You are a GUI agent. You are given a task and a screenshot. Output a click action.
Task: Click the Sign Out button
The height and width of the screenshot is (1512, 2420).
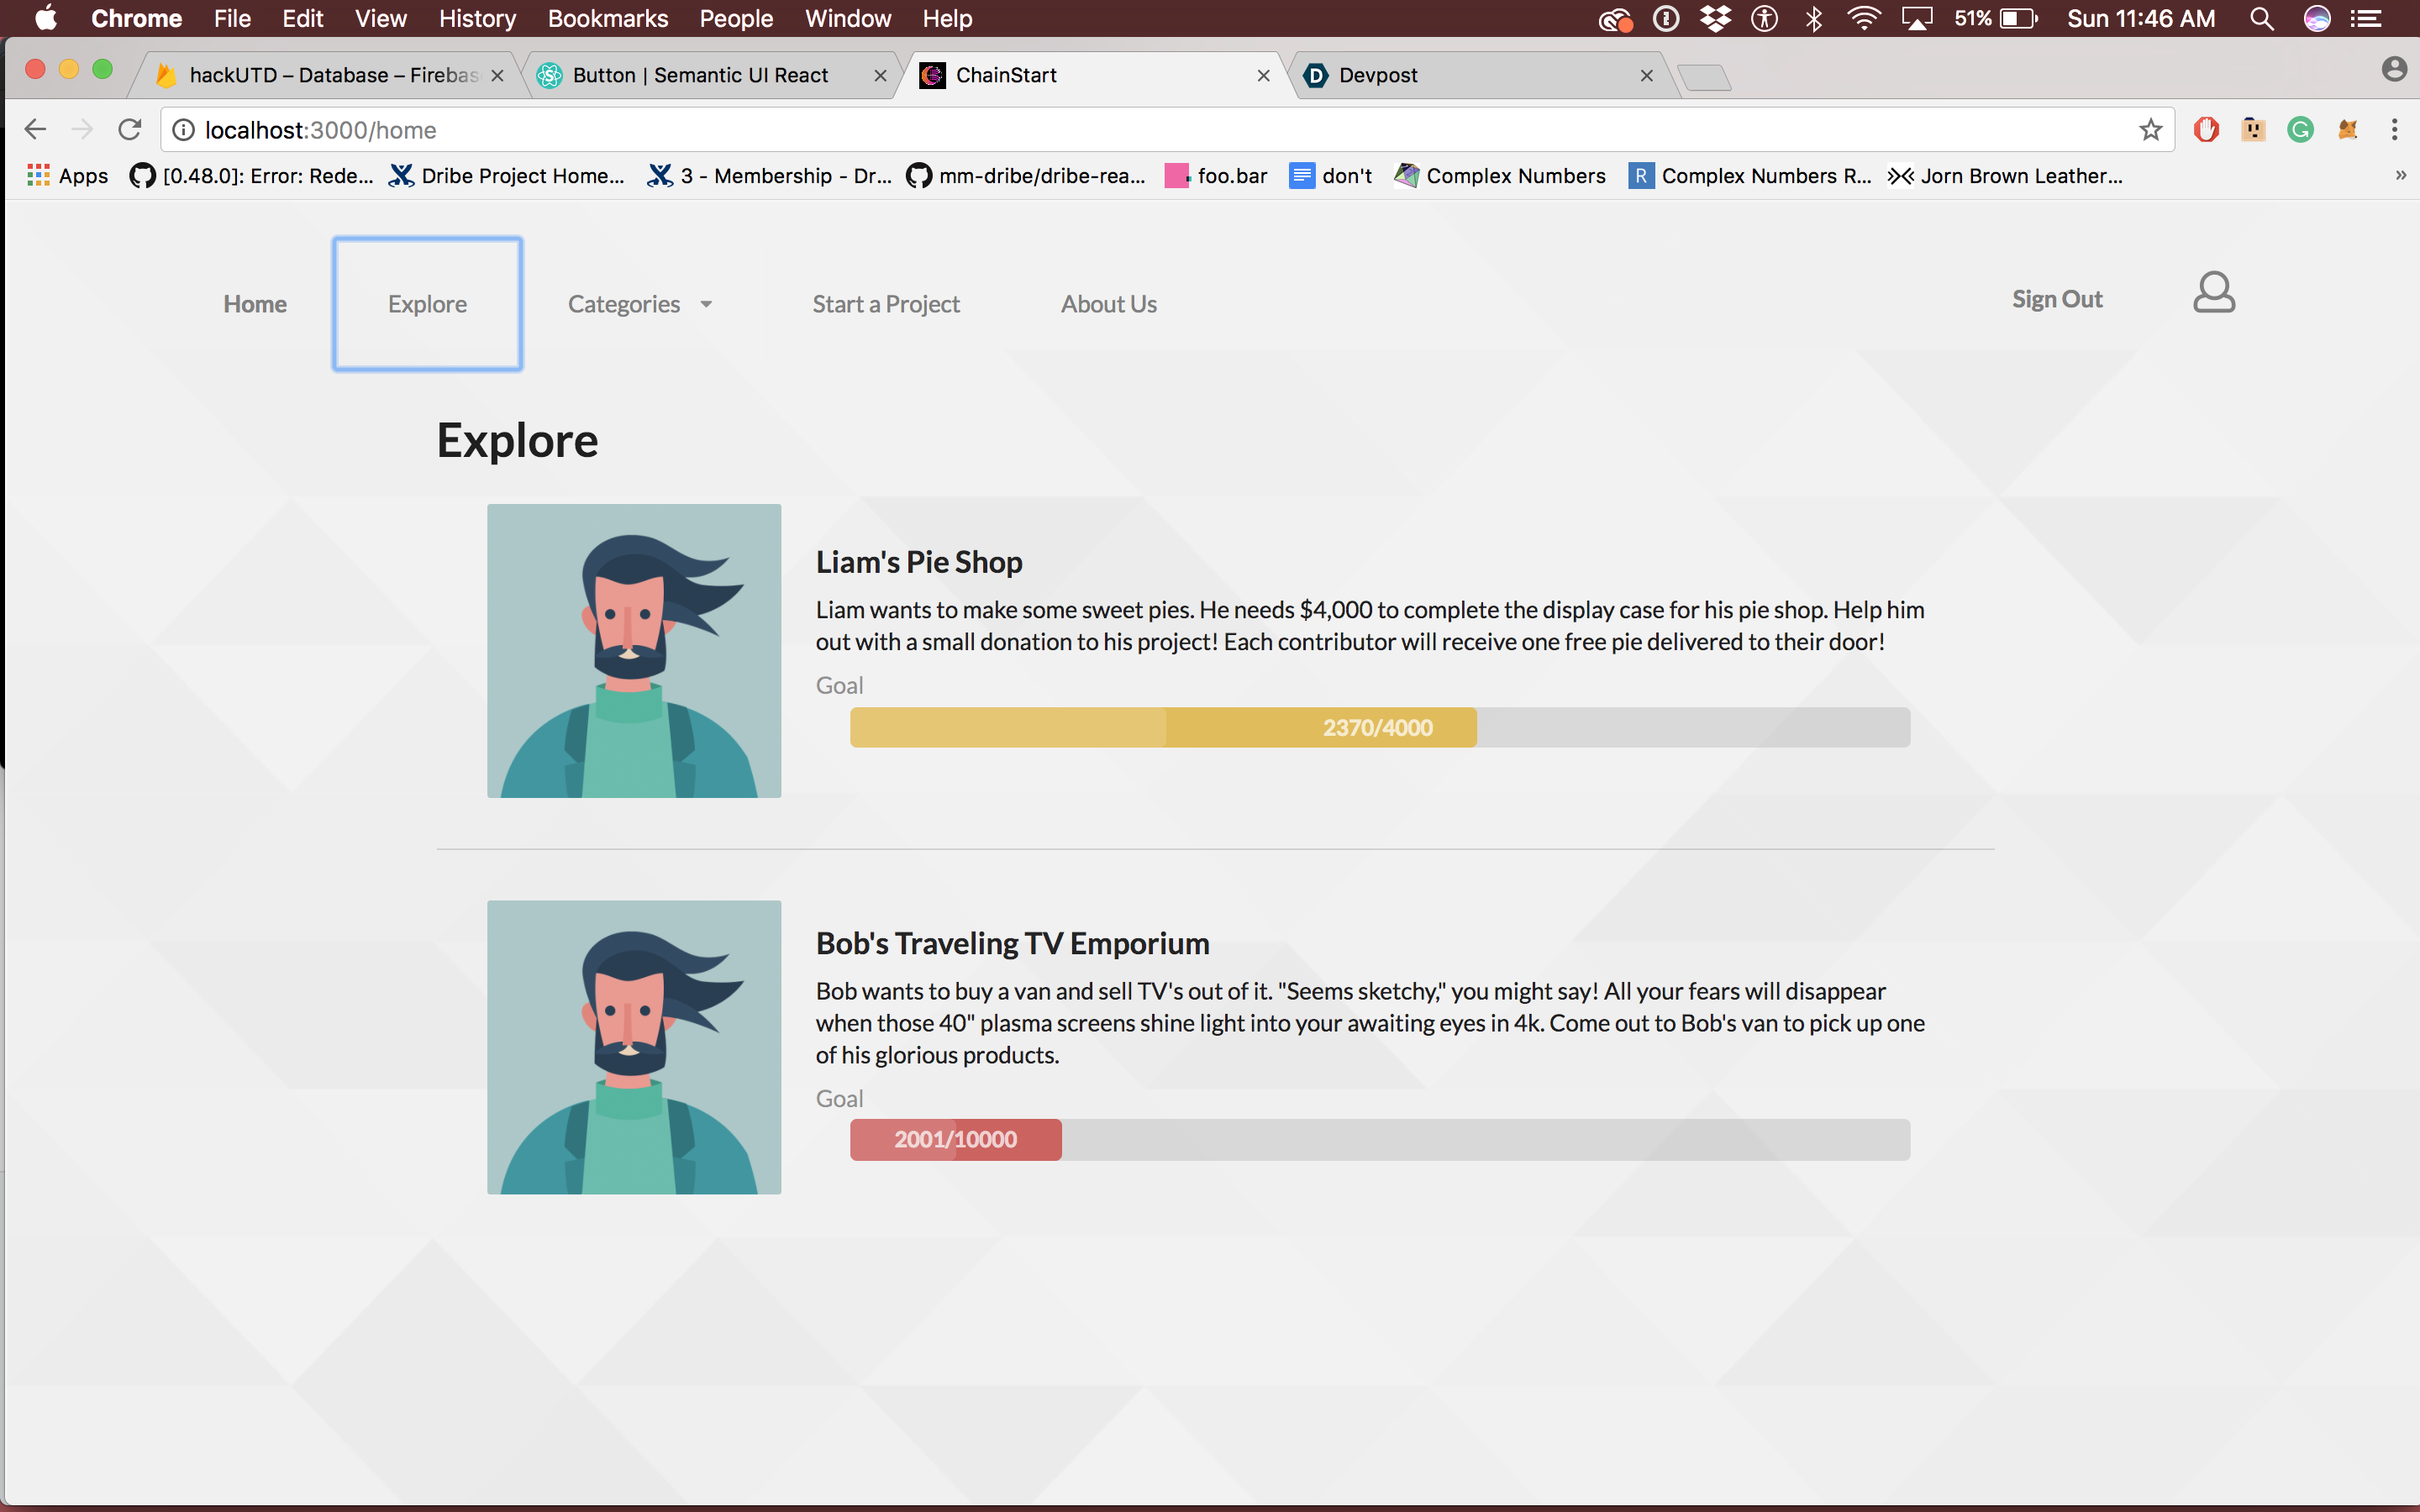tap(2056, 299)
